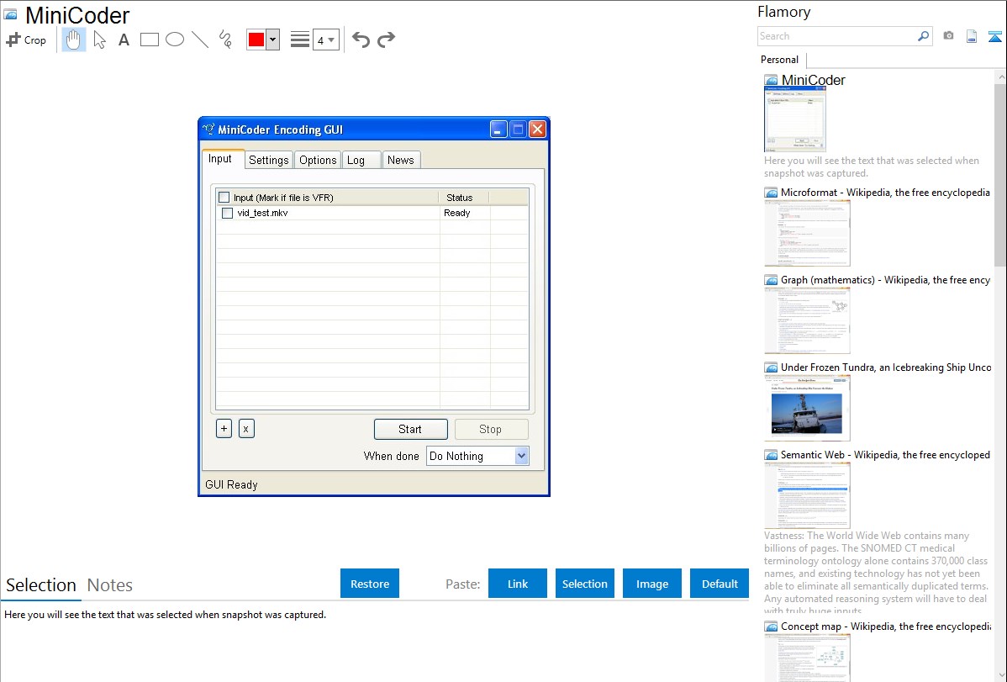Screen dimensions: 1007x682
Task: Select the straight line tool
Action: (x=200, y=40)
